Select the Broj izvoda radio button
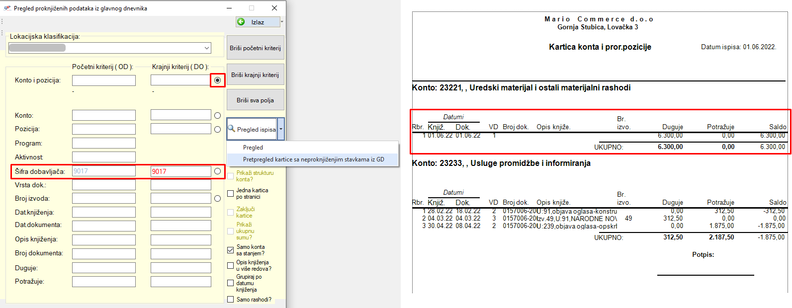 pyautogui.click(x=217, y=199)
